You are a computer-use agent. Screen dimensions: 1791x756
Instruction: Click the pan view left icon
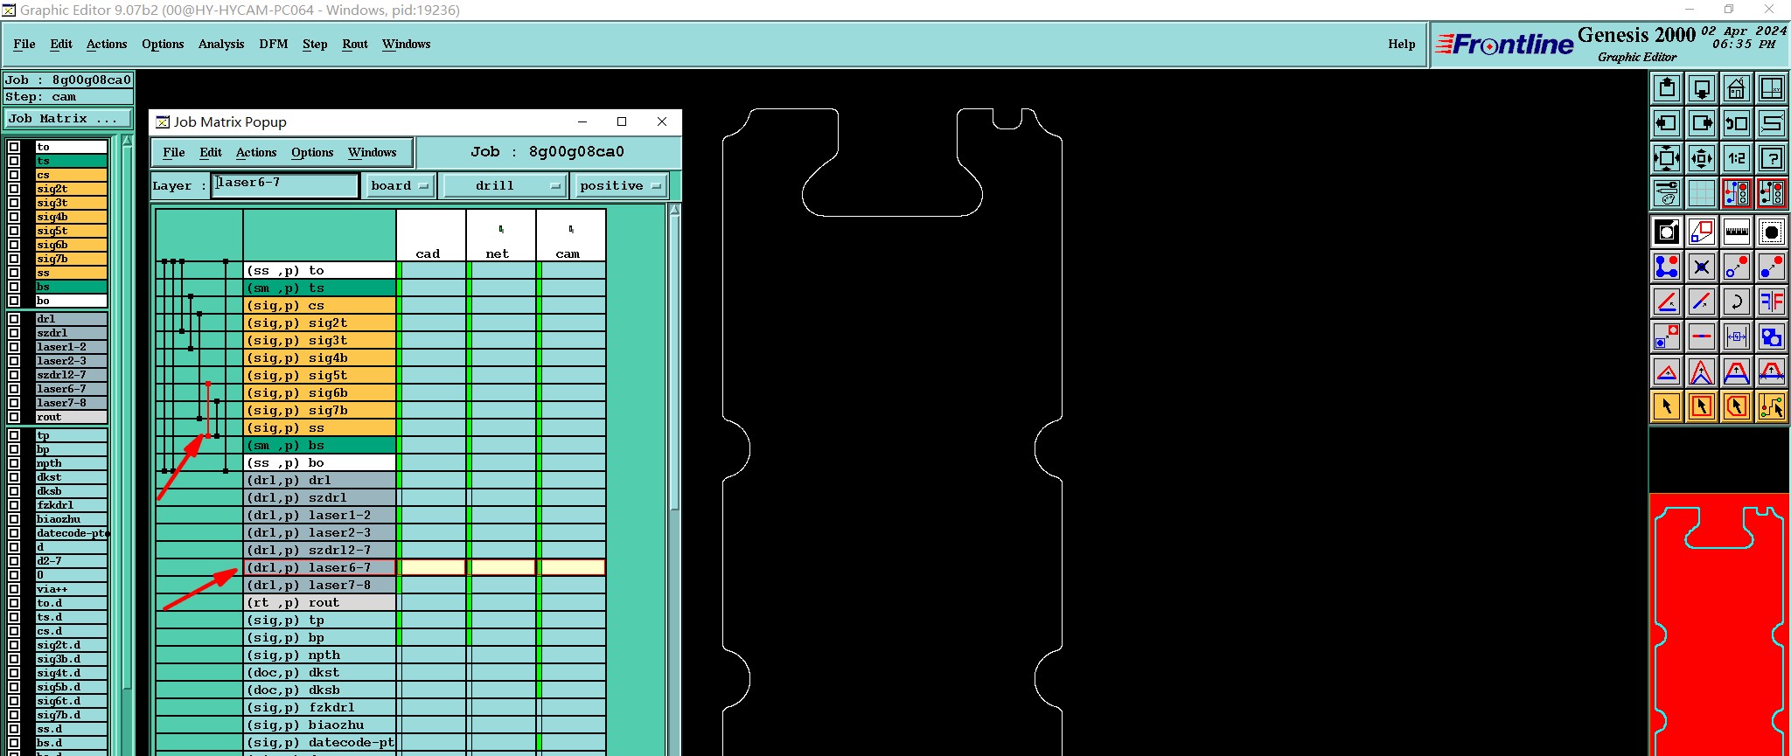1667,123
